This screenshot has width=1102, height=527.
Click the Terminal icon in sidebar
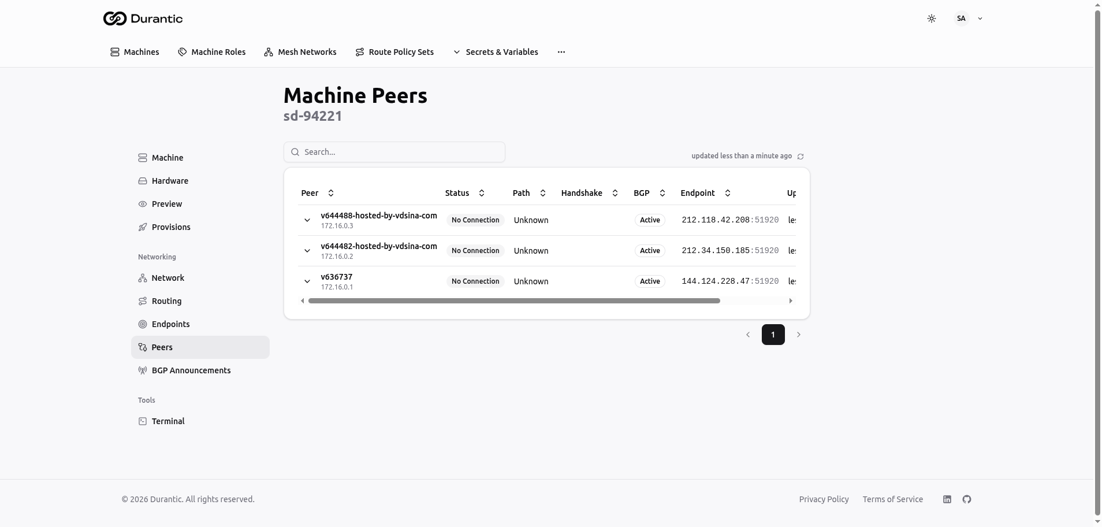pyautogui.click(x=143, y=421)
